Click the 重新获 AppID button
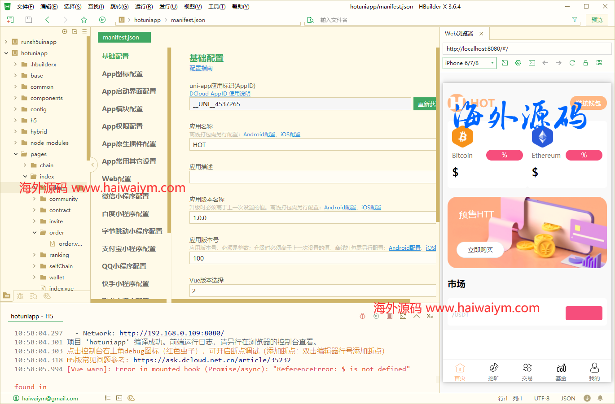The width and height of the screenshot is (615, 404). click(424, 103)
